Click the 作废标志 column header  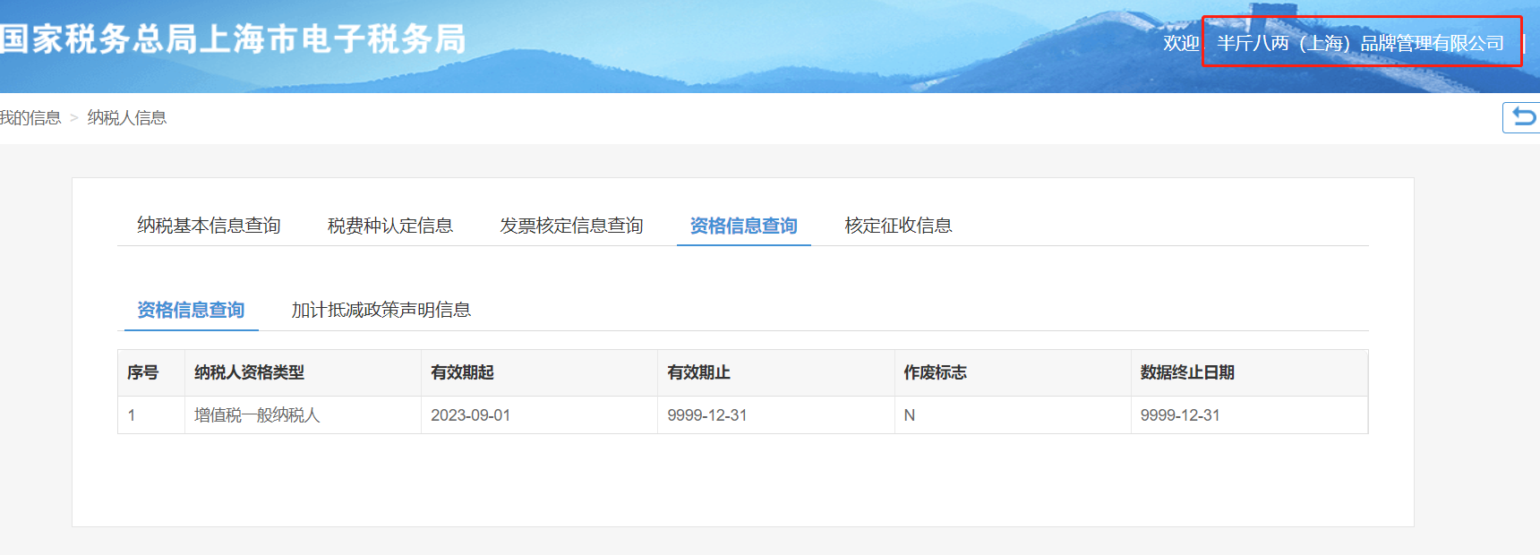935,372
